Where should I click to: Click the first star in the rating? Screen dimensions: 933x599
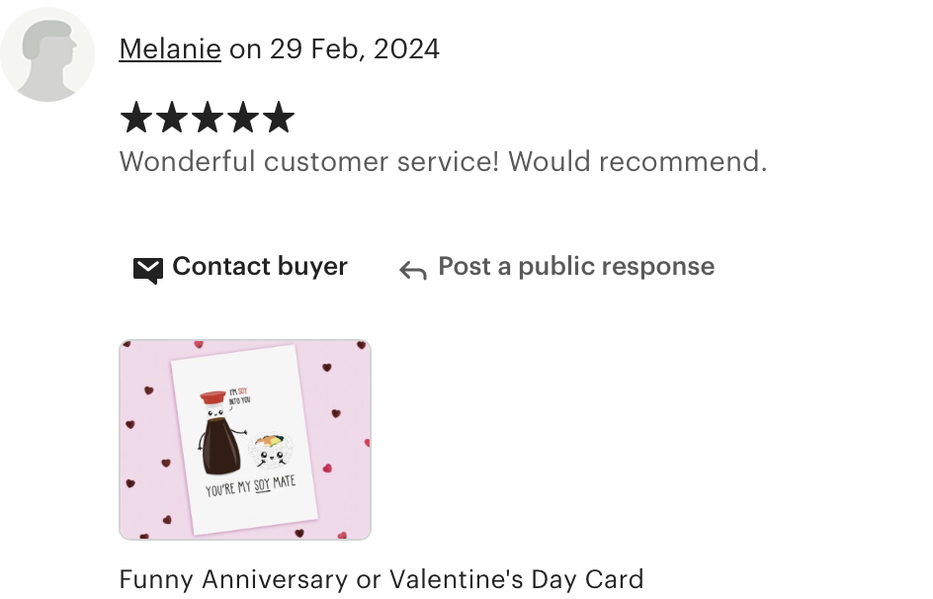136,117
